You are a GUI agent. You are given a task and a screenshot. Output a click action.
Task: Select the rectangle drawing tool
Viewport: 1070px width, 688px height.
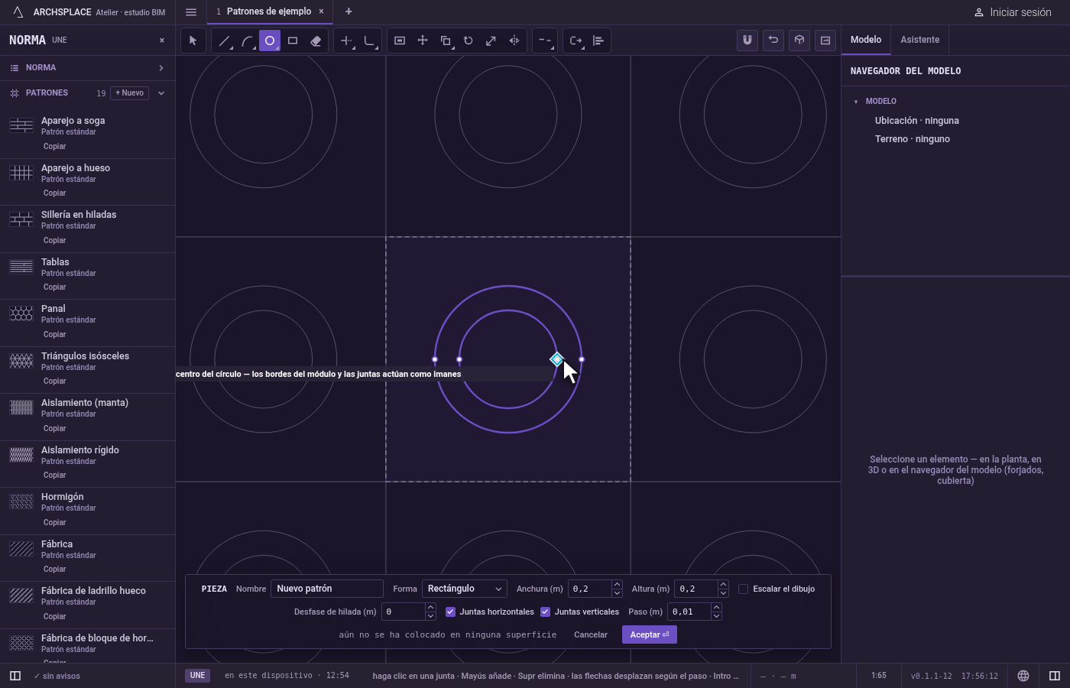point(293,41)
